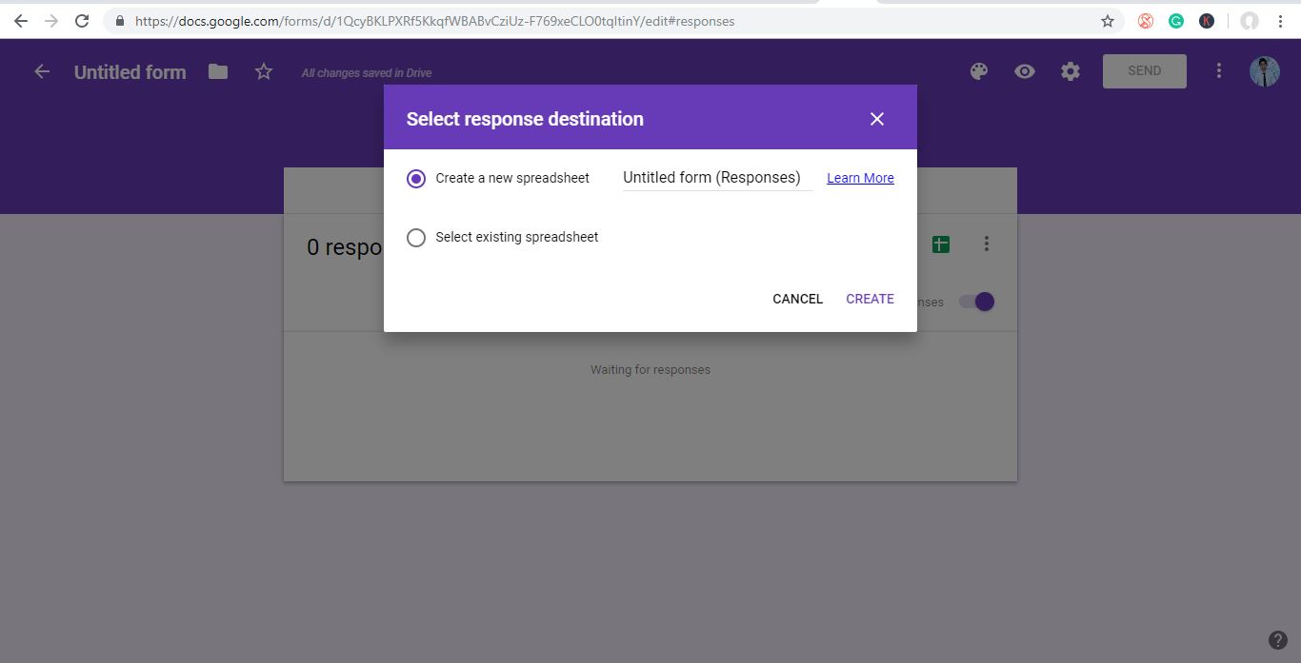Click the Google account profile avatar
This screenshot has height=663, width=1301.
click(1264, 71)
